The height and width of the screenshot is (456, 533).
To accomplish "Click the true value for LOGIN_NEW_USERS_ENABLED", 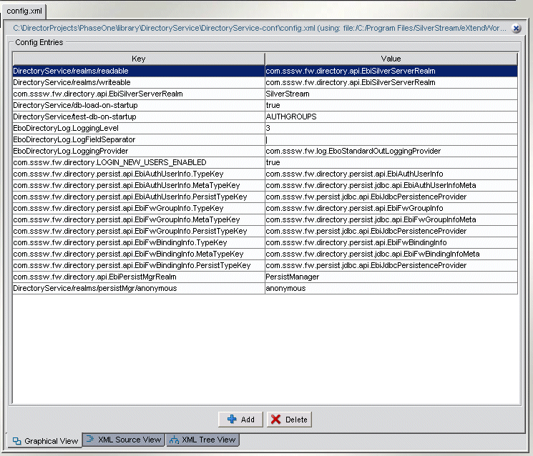I will pyautogui.click(x=391, y=163).
